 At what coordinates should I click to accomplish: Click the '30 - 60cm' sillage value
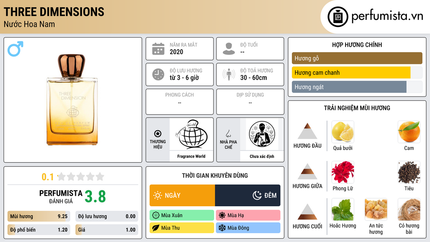click(x=254, y=78)
